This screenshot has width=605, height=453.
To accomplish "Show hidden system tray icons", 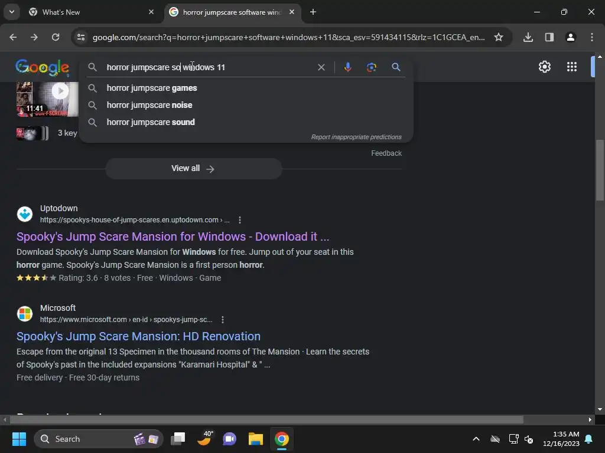I will point(476,439).
